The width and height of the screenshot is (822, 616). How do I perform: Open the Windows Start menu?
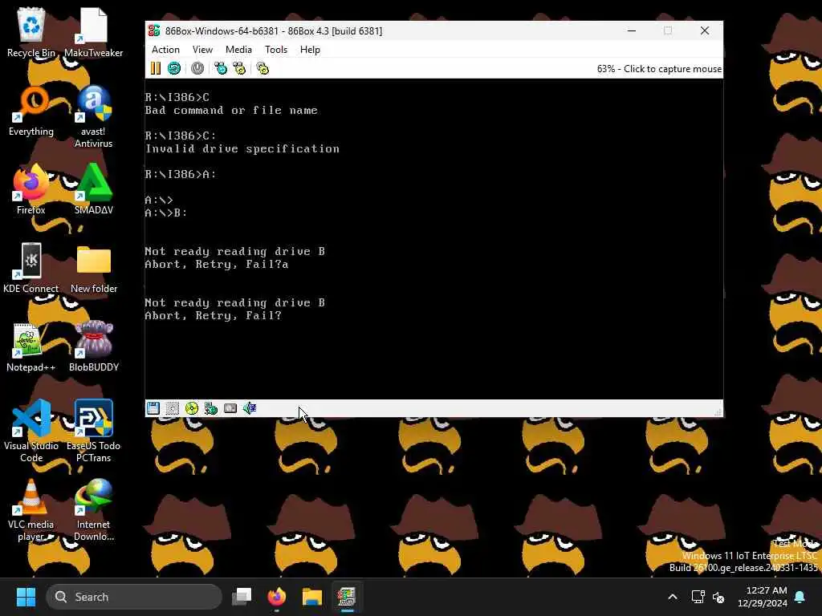coord(26,597)
